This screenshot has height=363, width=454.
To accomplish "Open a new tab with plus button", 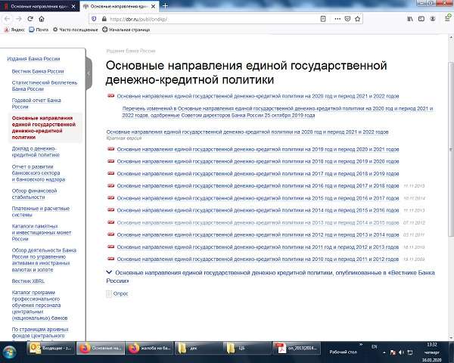I will coord(165,5).
